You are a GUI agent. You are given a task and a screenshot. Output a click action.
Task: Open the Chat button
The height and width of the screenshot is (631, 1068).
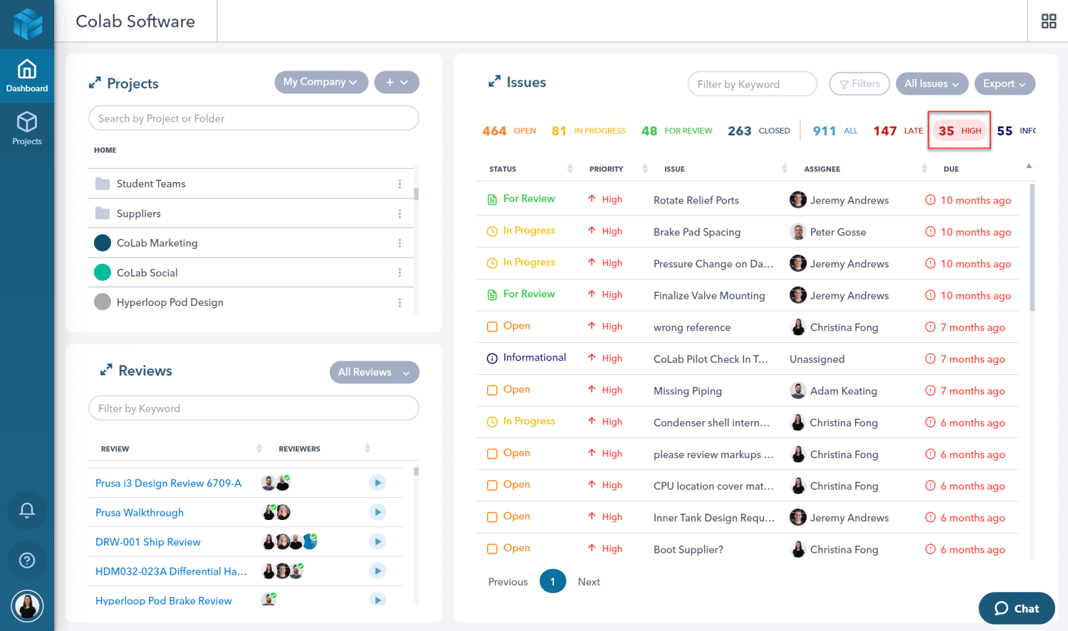[1017, 608]
